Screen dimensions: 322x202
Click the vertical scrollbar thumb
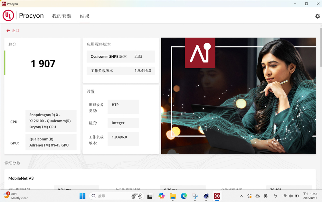coord(321,47)
